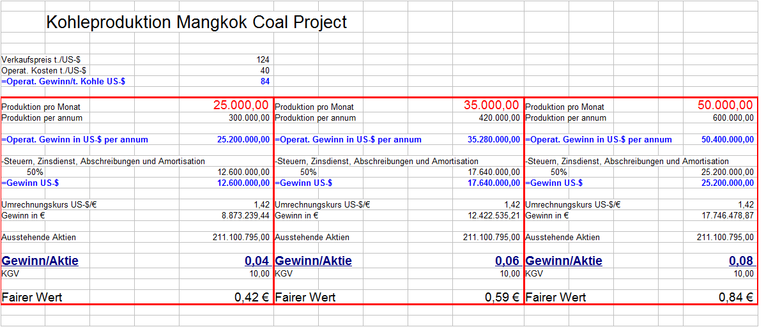Screen dimensions: 773x327
Task: Click the blue Operat. Gewinn/t. Kohle label
Action: point(63,81)
